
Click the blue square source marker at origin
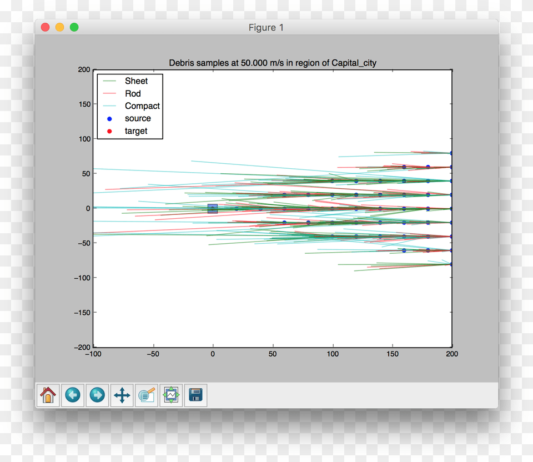213,208
